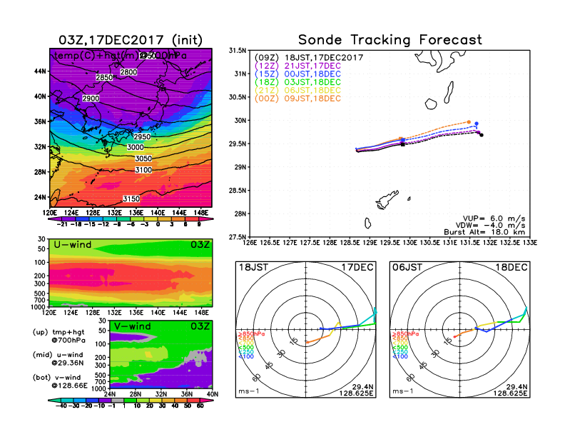Click the "VDW= -4.0 m/s" parameter
Viewport: 565px width, 437px height.
point(490,226)
